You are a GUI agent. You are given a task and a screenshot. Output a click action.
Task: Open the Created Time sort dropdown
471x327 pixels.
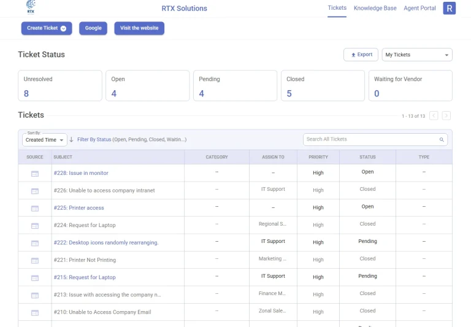coord(44,140)
